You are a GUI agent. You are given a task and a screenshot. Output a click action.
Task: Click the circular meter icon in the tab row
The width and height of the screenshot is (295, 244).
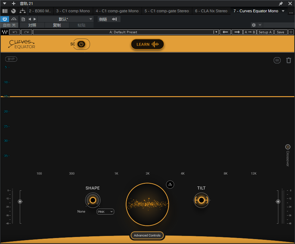pyautogui.click(x=13, y=11)
